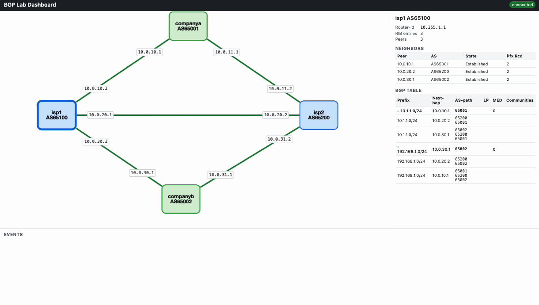Image resolution: width=539 pixels, height=305 pixels.
Task: Click Established state for peer 10.0.20.2
Action: [x=477, y=72]
